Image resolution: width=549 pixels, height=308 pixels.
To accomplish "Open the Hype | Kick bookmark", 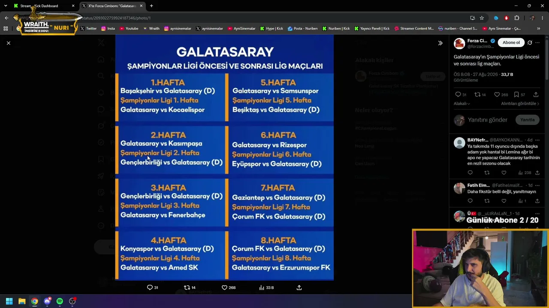I will 271,29.
